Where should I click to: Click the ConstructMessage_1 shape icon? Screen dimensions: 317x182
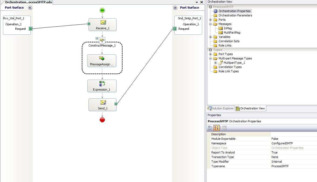coord(102,40)
